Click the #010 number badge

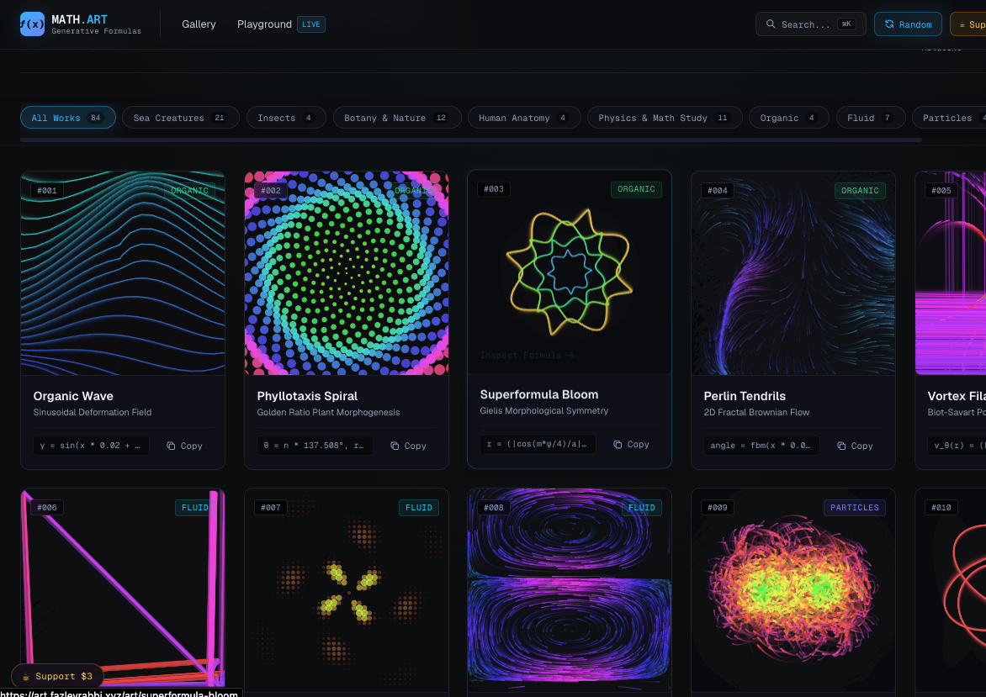click(941, 508)
